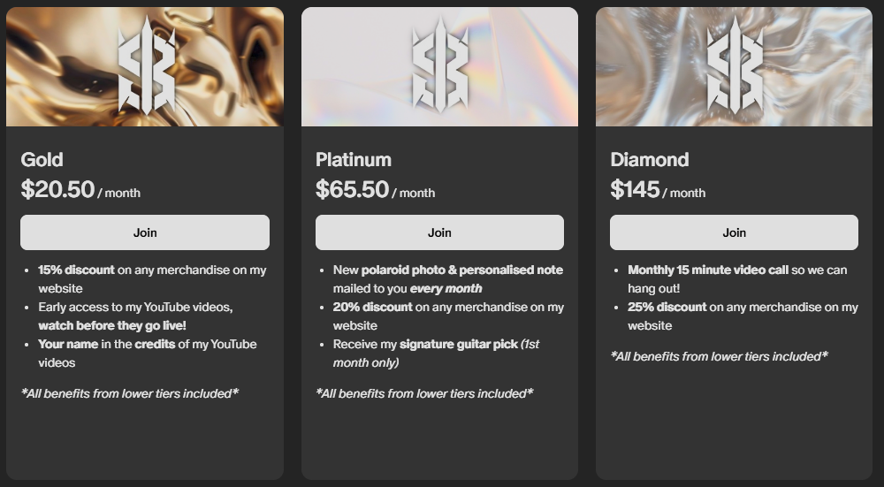Select the Gold tier title

pos(42,160)
